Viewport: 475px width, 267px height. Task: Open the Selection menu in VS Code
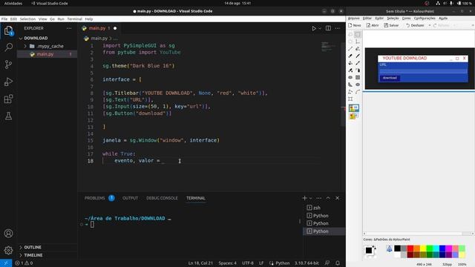click(x=27, y=19)
